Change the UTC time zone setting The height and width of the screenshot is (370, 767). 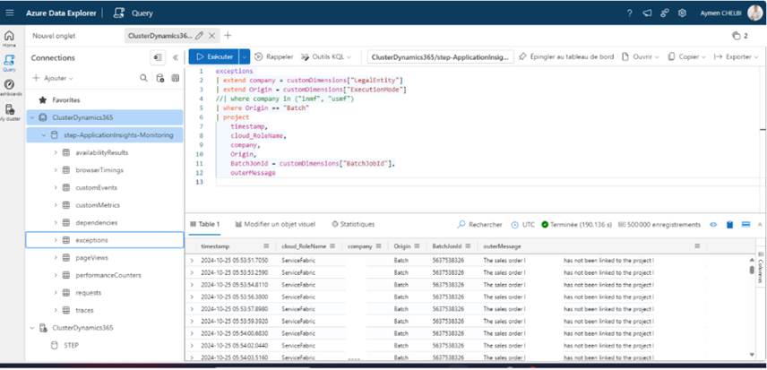coord(523,225)
